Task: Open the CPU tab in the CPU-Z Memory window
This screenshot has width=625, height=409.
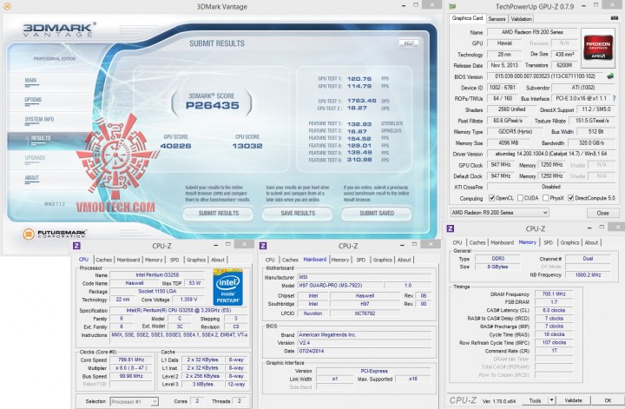Action: pyautogui.click(x=457, y=242)
